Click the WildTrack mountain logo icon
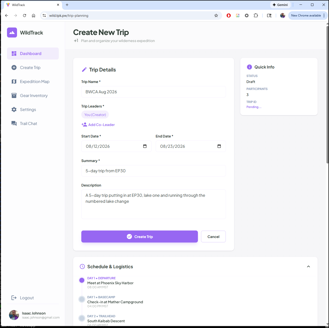The height and width of the screenshot is (328, 329). [12, 32]
